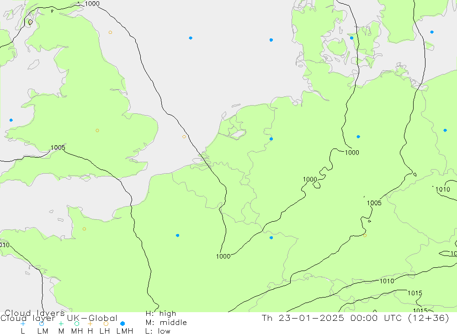This screenshot has width=457, height=335.
Task: Select blue LMH marker on the Netherlands-Germany border
Action: click(271, 139)
